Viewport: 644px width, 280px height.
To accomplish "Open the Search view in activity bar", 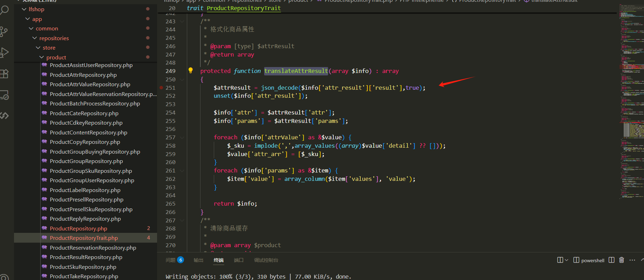I will [x=4, y=10].
